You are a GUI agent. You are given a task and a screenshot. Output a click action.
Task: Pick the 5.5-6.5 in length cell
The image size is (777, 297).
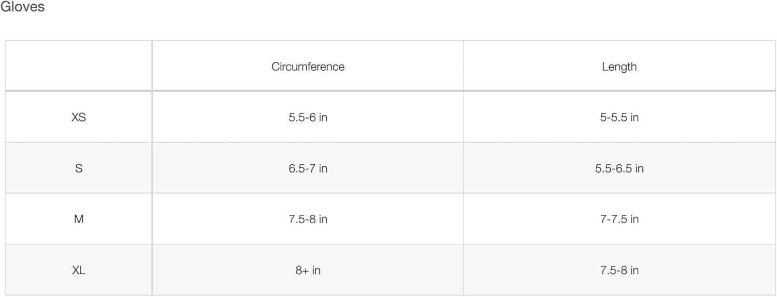(619, 168)
